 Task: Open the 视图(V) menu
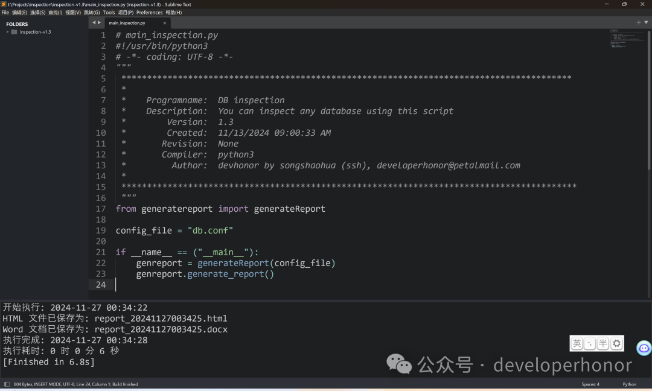click(73, 13)
